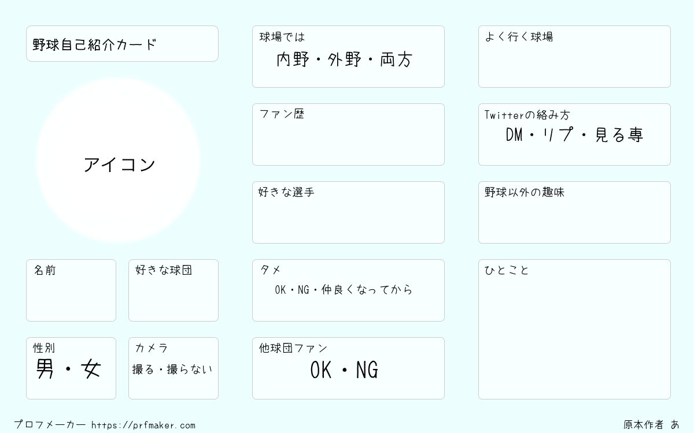Select OK under 他球団ファン

click(x=321, y=370)
